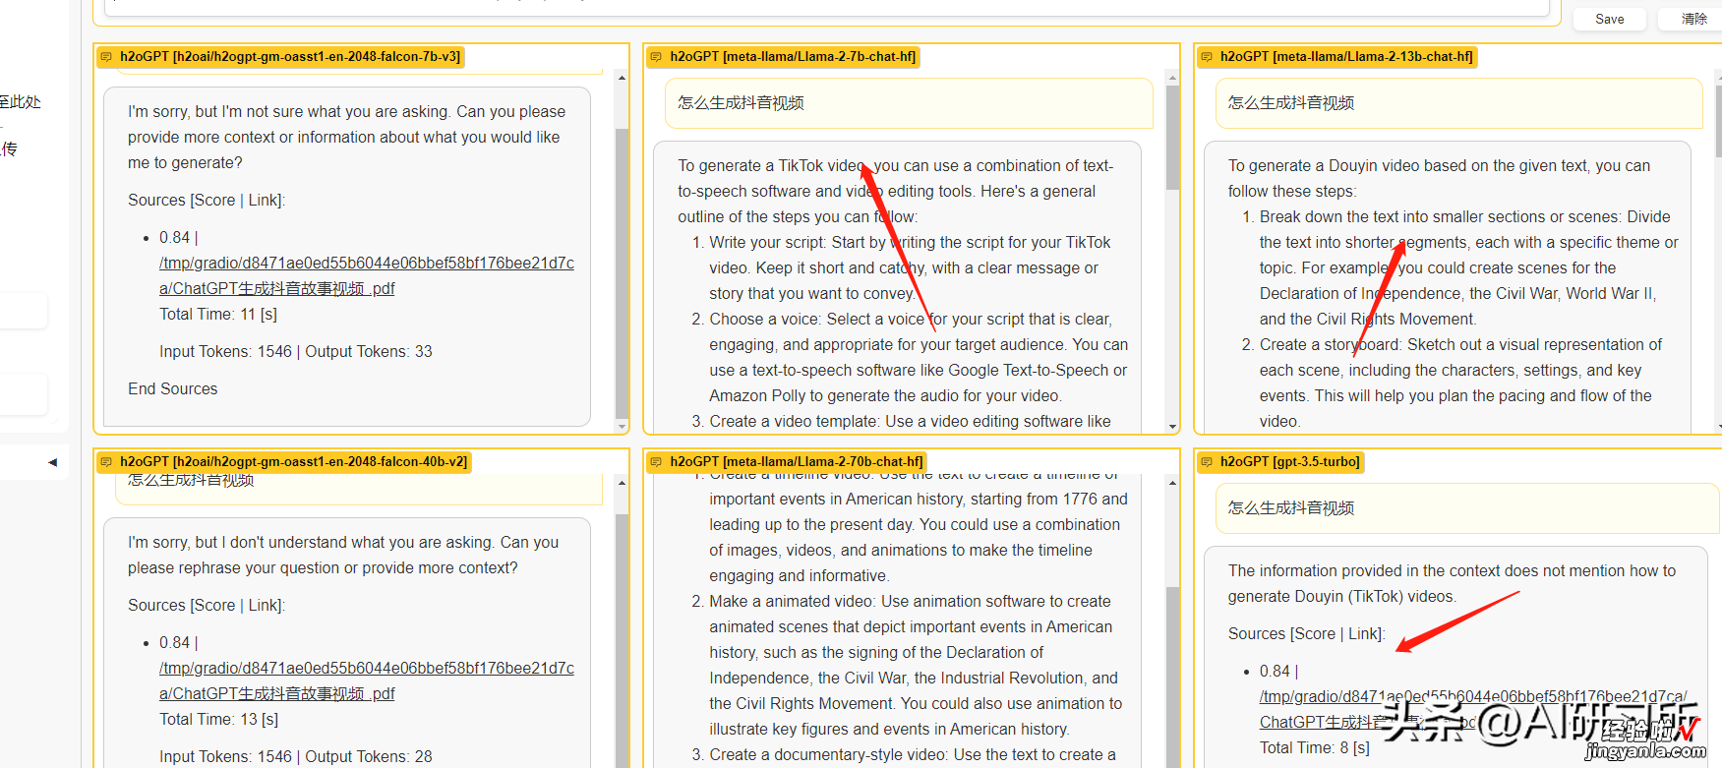1722x768 pixels.
Task: Click the scrollbar thumb in Llama-2-7b-chat-hf panel
Action: click(x=1172, y=138)
